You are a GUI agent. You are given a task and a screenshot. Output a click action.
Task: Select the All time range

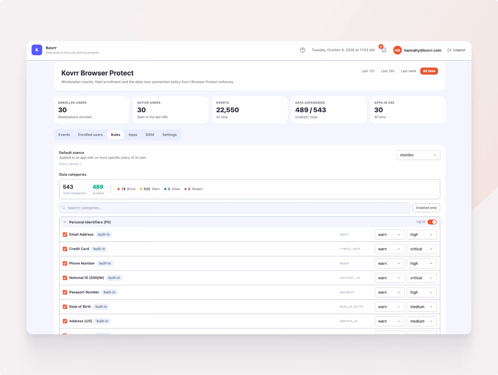[429, 71]
